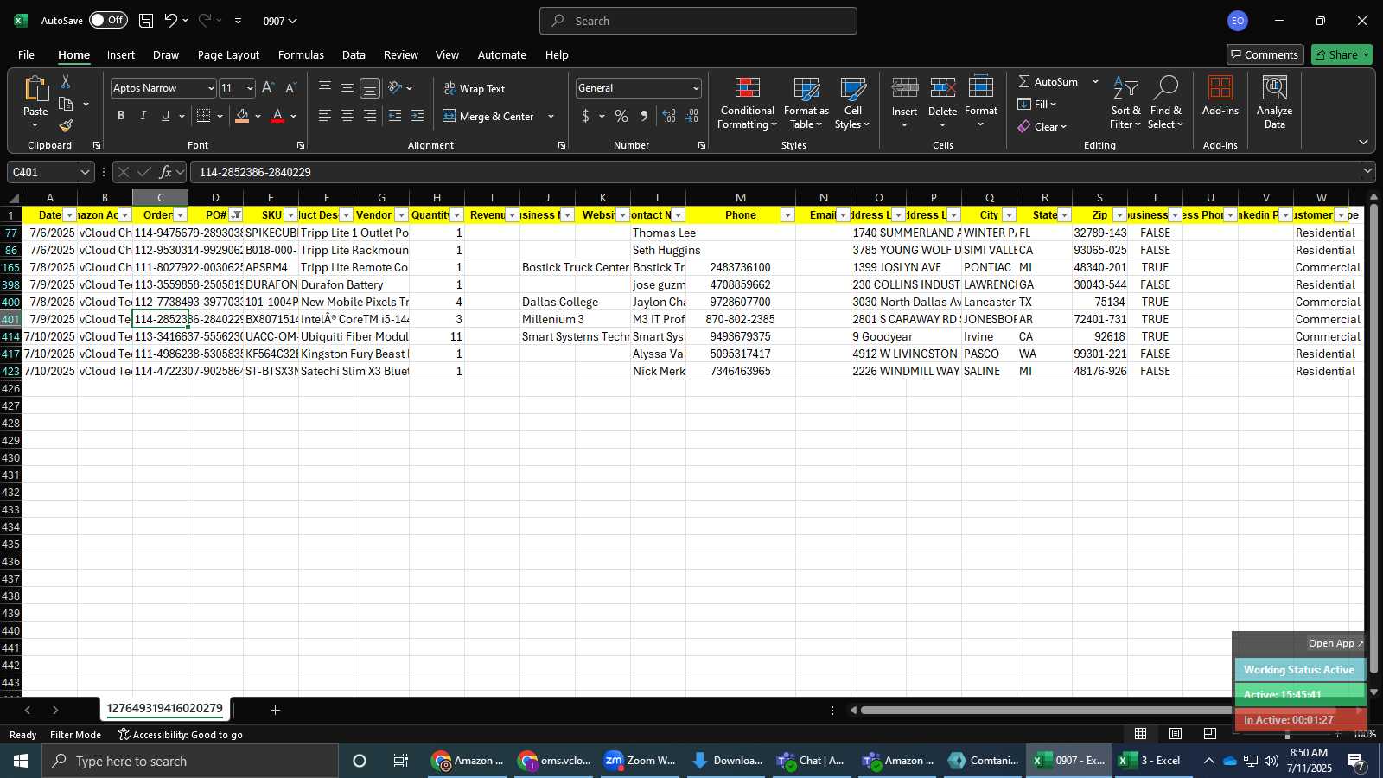Toggle Align Right
Image resolution: width=1383 pixels, height=778 pixels.
tap(370, 116)
